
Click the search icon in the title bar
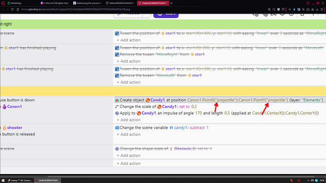pos(308,3)
